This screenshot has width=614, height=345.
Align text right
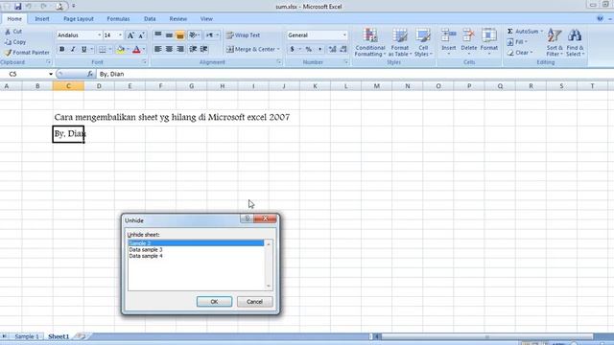(180, 49)
